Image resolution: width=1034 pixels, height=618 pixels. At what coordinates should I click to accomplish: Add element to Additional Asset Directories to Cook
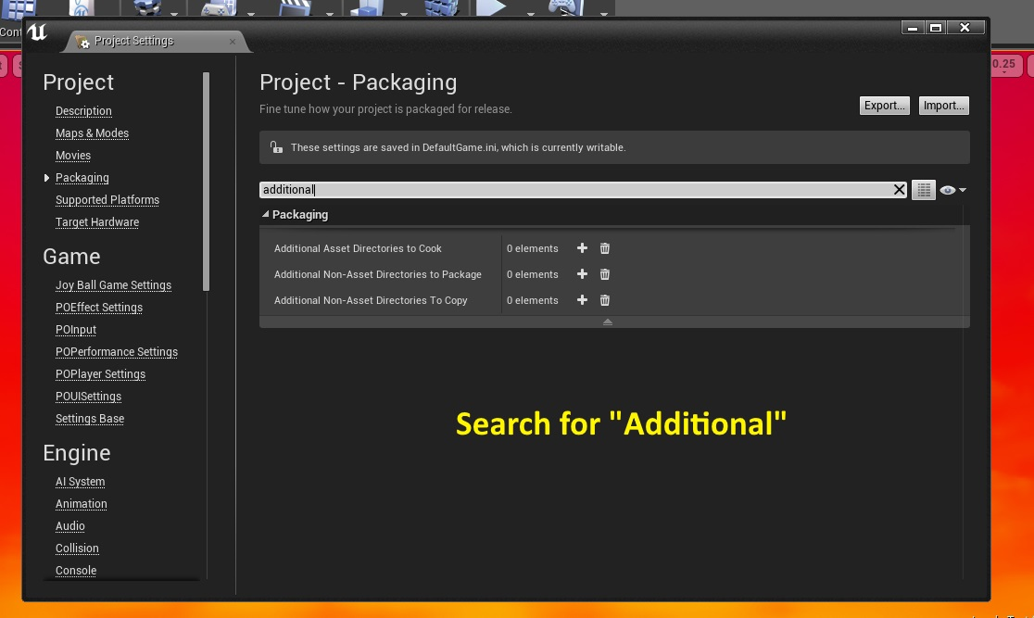(x=582, y=248)
